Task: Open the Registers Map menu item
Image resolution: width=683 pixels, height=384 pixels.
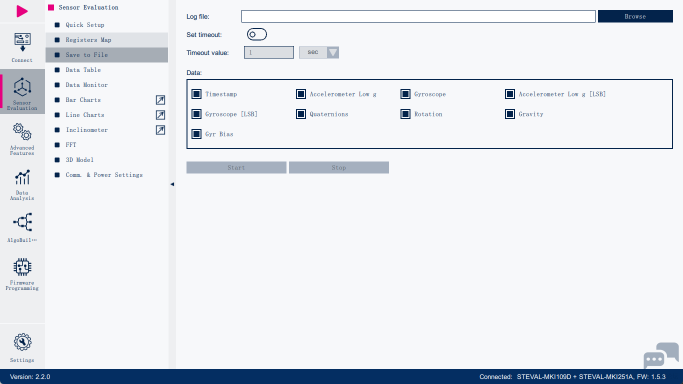Action: click(x=88, y=40)
